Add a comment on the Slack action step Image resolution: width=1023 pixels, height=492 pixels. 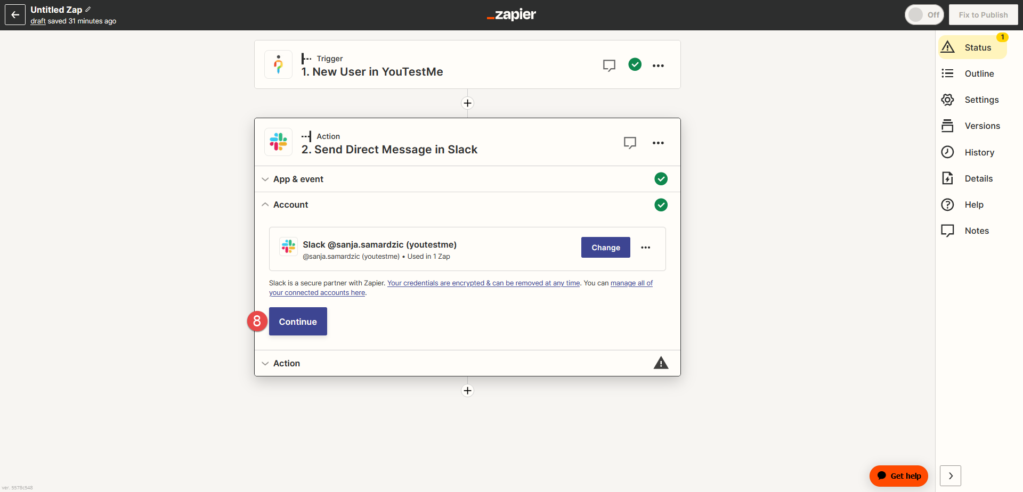[630, 143]
